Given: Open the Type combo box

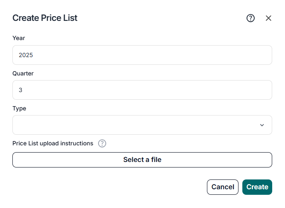Looking at the screenshot, I should pos(142,125).
